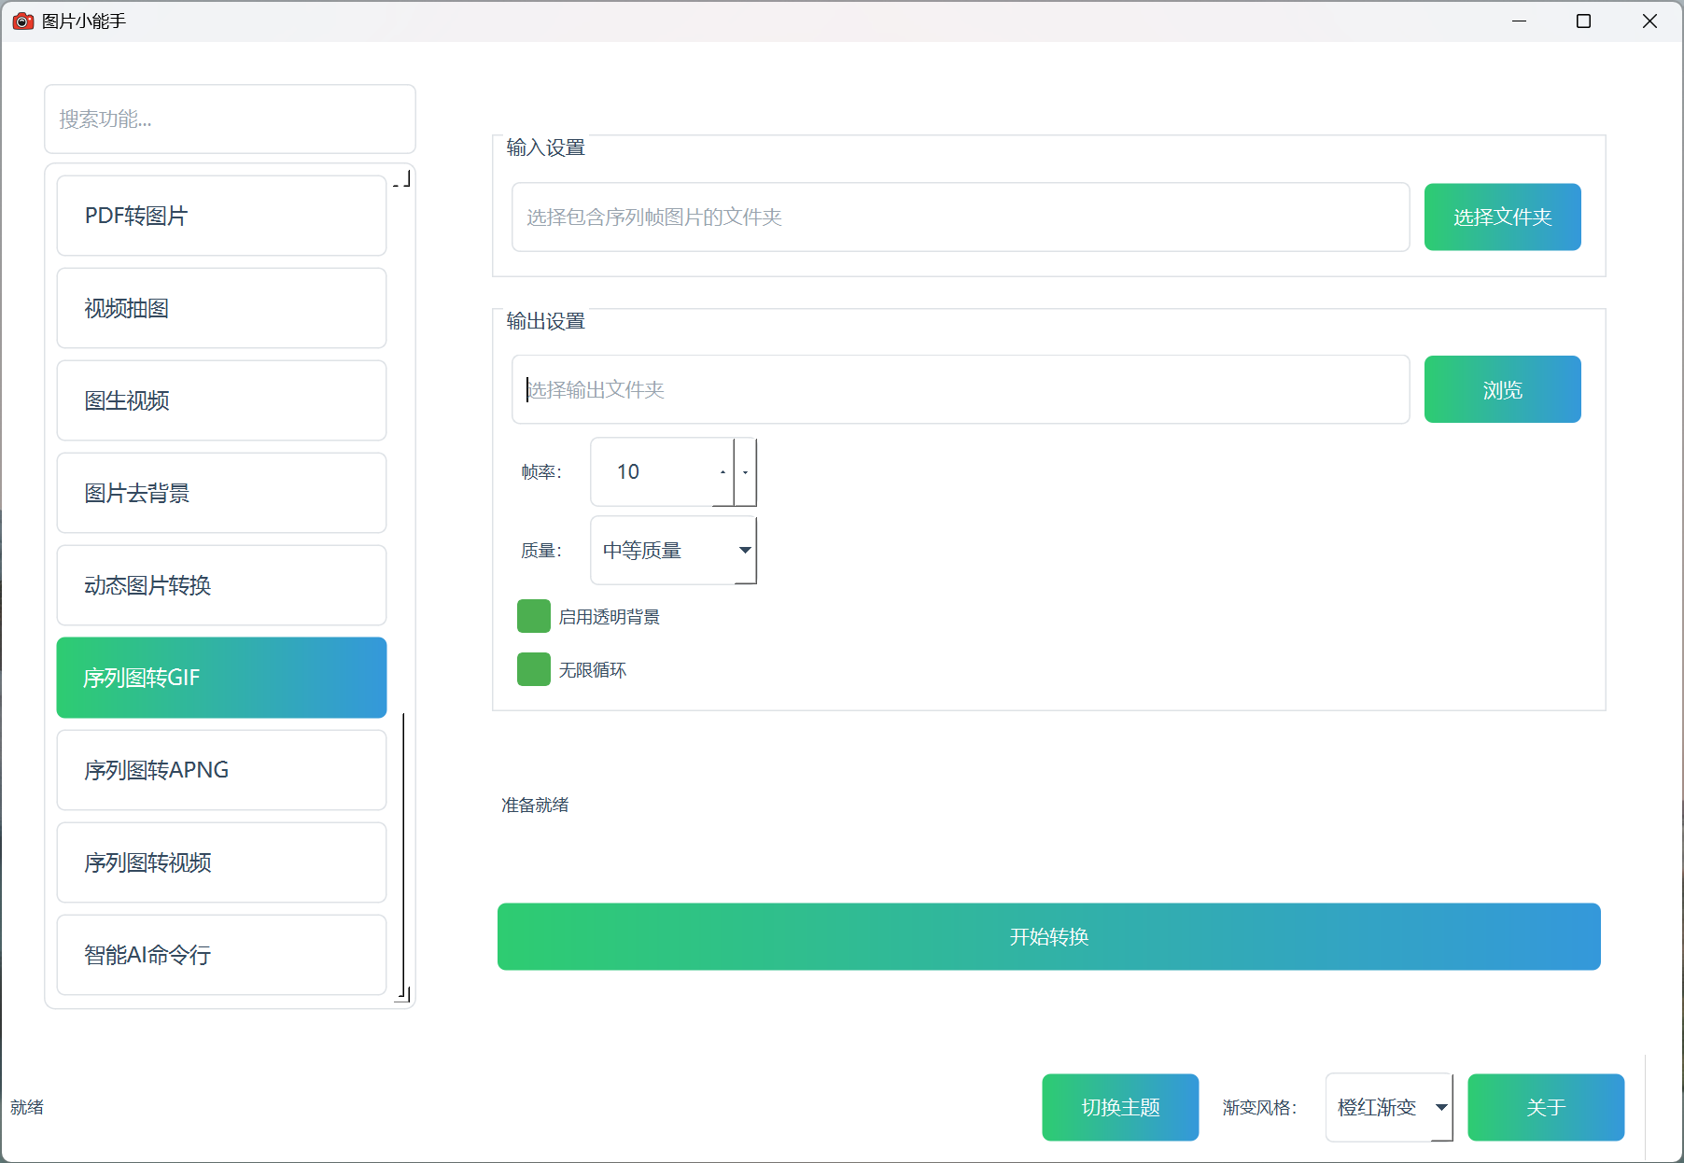1684x1163 pixels.
Task: Click the 选择文件夹 button
Action: [1502, 217]
